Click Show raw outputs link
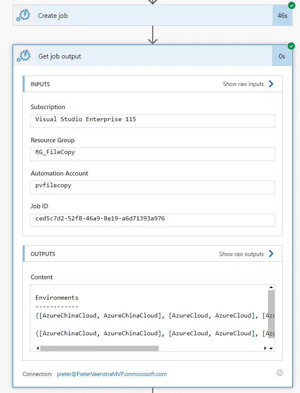 pyautogui.click(x=241, y=254)
